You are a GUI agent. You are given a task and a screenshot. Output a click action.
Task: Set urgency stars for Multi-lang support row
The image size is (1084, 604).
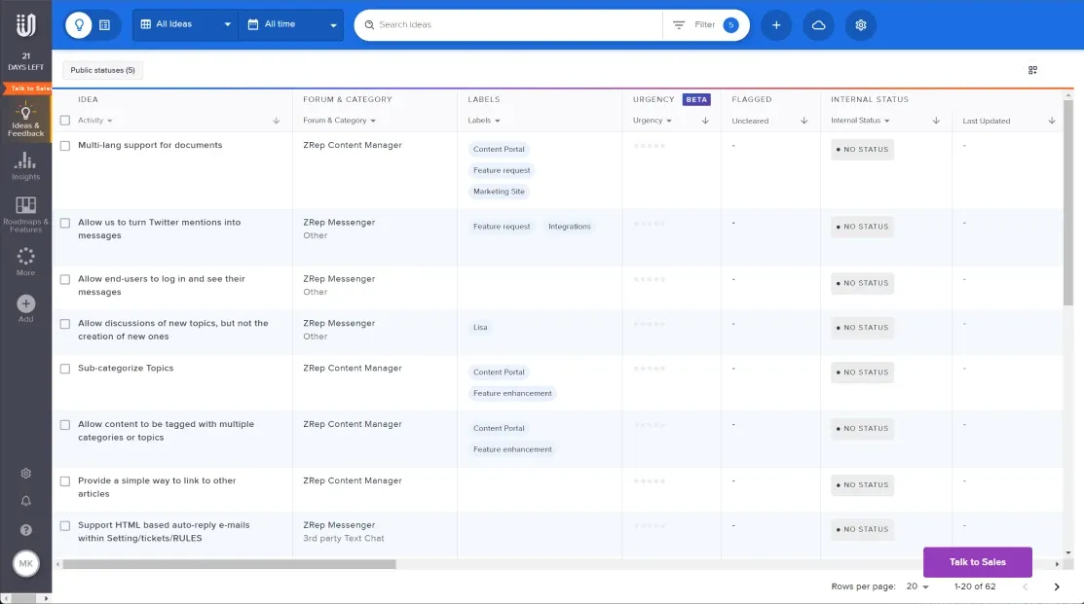click(x=650, y=146)
